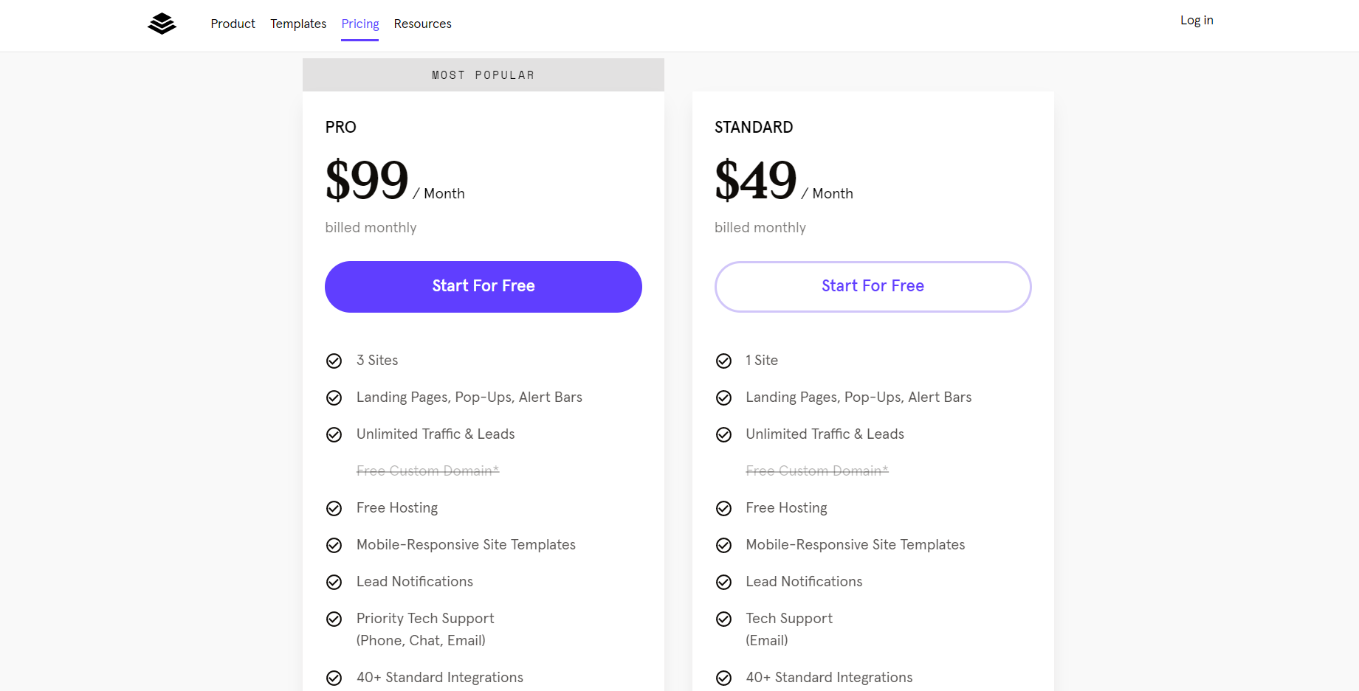Click the Log in link
The height and width of the screenshot is (691, 1359).
[1196, 20]
